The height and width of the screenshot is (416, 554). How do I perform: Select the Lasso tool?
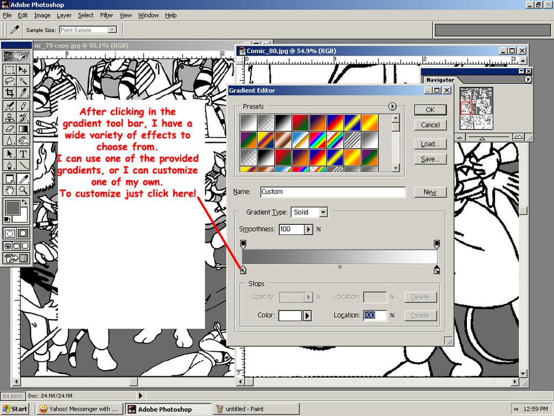(x=10, y=81)
